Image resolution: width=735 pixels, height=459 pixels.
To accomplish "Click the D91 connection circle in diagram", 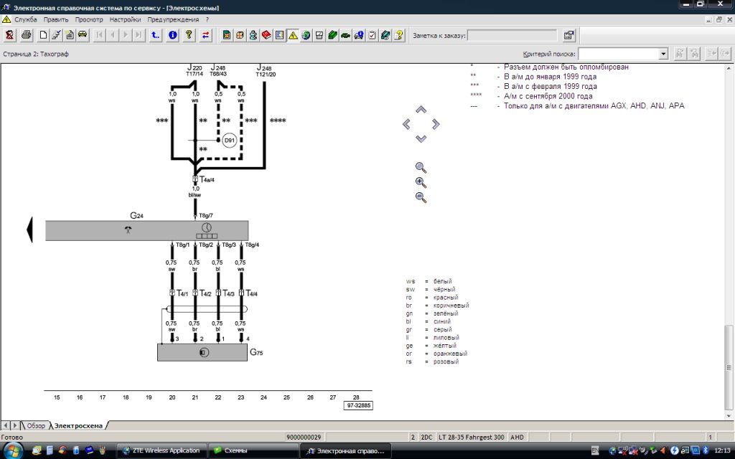I will (x=229, y=140).
